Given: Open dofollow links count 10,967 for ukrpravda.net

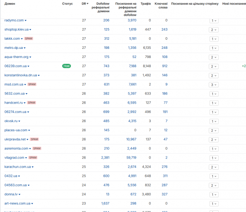Looking at the screenshot, I should [x=131, y=140].
